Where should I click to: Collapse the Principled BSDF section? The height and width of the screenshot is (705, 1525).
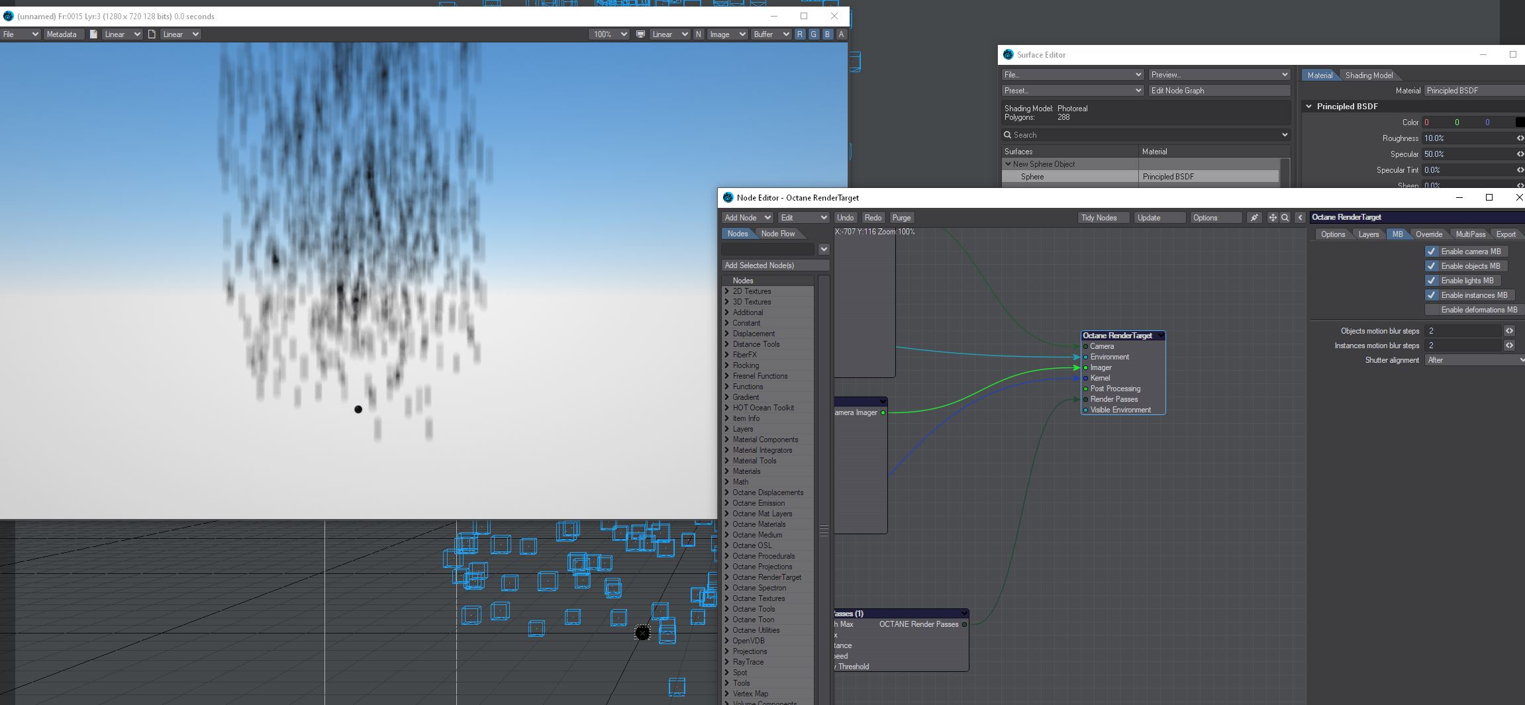tap(1309, 107)
